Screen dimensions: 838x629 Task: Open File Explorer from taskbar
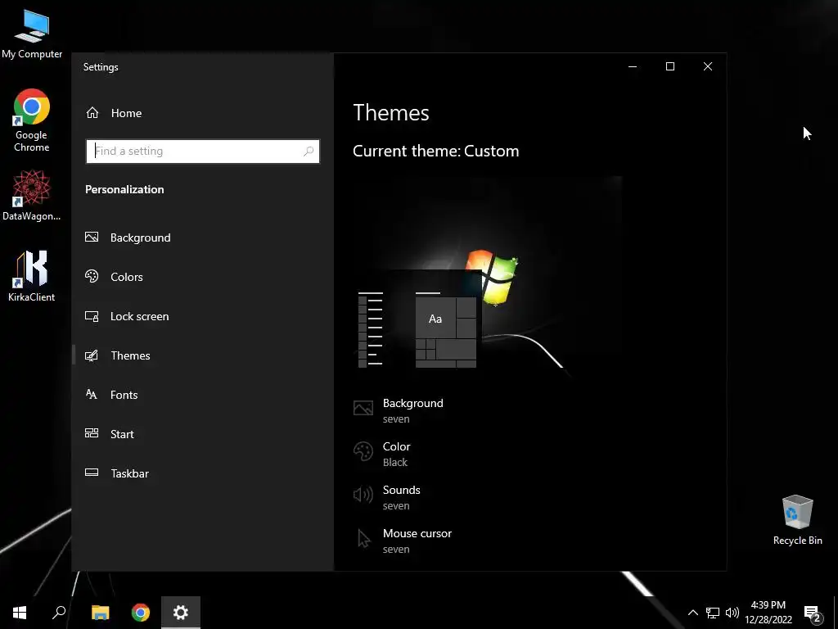point(100,613)
